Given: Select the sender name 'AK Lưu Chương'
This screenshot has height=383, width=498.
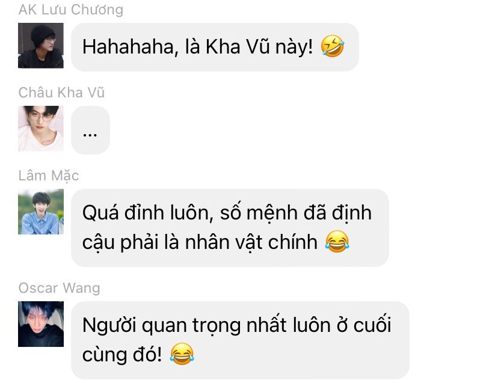Looking at the screenshot, I should [x=71, y=10].
